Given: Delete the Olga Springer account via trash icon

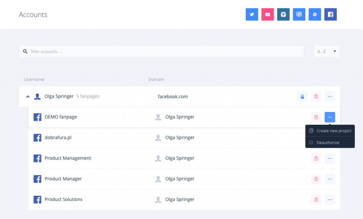Looking at the screenshot, I should coord(316,96).
